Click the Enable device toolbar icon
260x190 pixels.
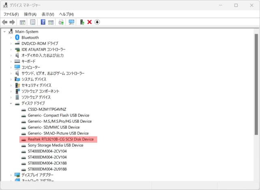(x=82, y=22)
